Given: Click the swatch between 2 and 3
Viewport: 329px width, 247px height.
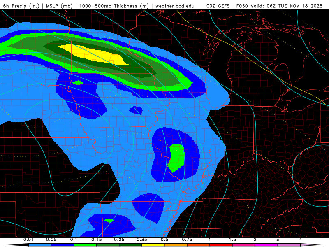Looking at the screenshot, I should pos(266,245).
